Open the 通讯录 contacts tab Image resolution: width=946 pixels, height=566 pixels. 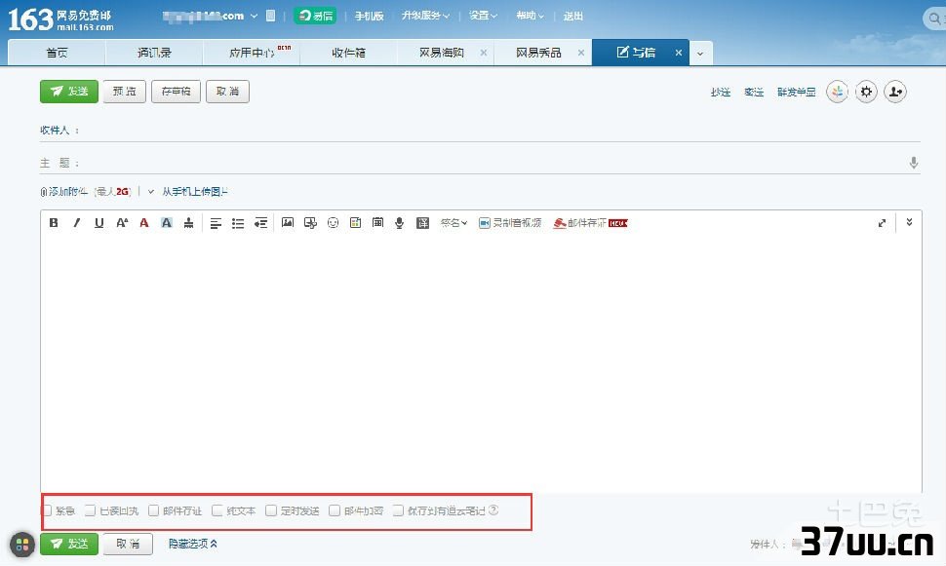coord(154,53)
